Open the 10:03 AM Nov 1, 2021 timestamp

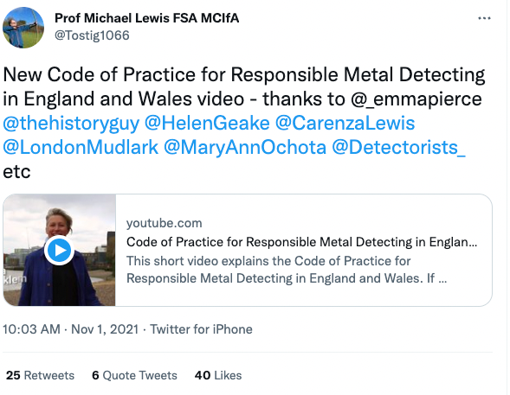[x=71, y=329]
